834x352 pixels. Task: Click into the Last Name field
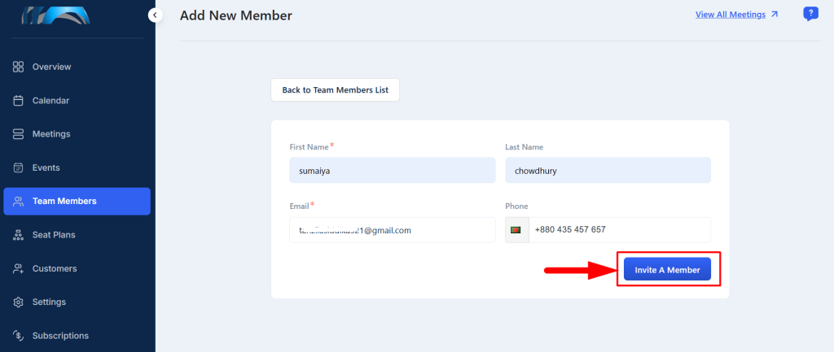[608, 171]
